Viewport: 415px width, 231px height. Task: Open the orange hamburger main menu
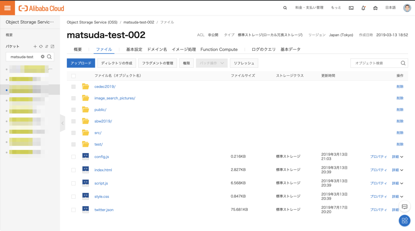click(7, 8)
